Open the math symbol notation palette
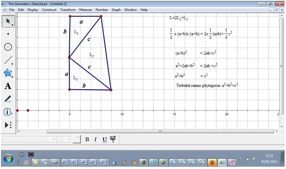The width and height of the screenshot is (286, 169). [113, 139]
